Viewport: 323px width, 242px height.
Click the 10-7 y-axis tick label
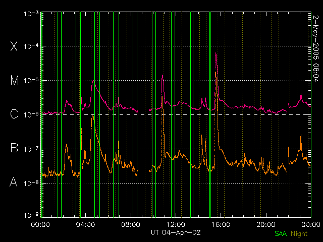click(31, 149)
